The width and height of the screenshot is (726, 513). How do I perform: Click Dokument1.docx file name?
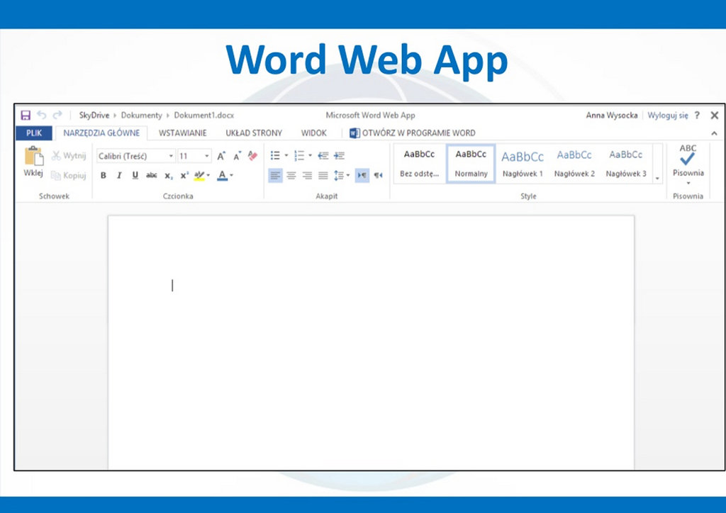203,115
